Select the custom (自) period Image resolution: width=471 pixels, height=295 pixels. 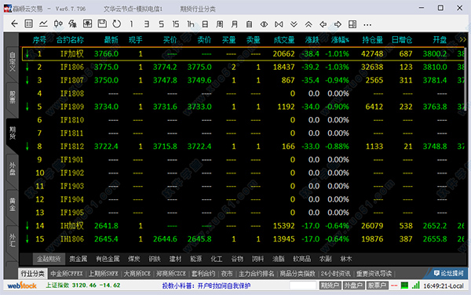tap(249, 24)
